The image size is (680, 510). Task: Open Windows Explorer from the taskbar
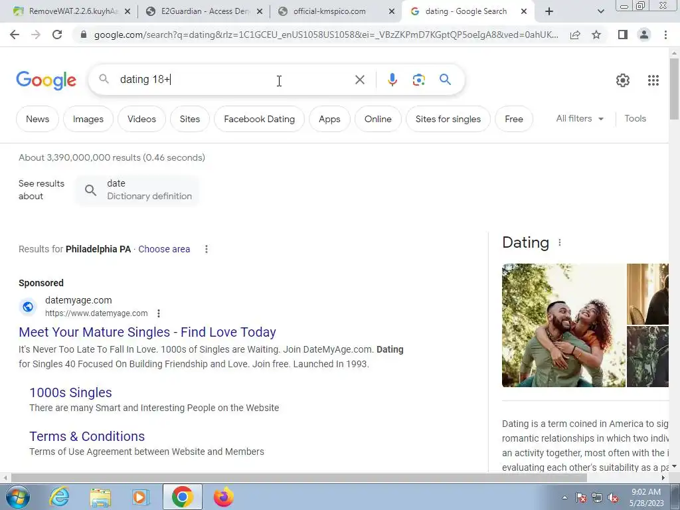(x=100, y=497)
